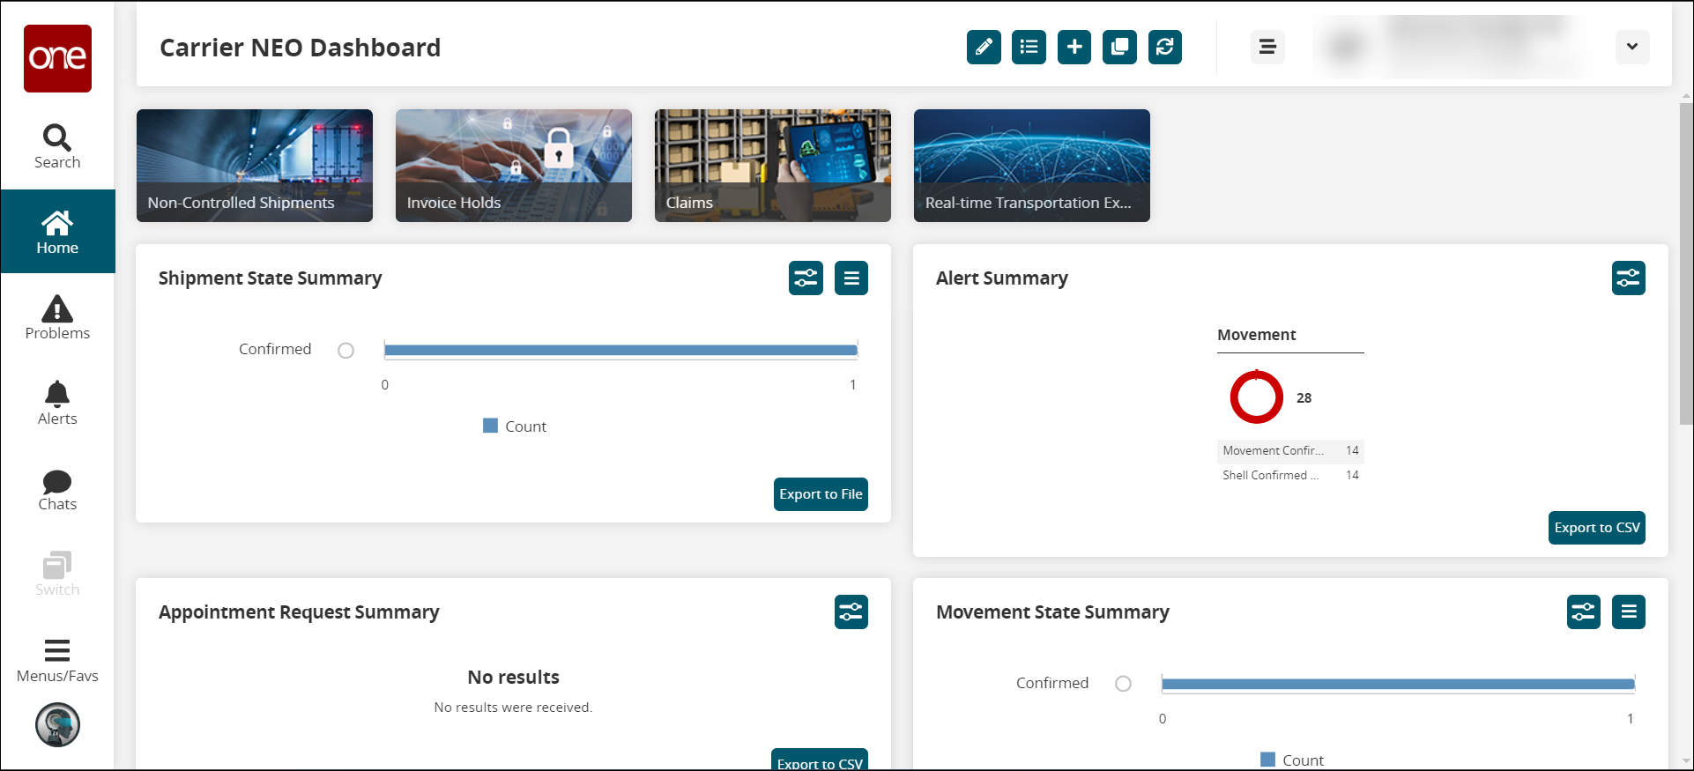Select Confirmed radio in Shipment State Summary

tap(345, 351)
